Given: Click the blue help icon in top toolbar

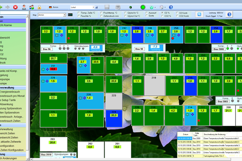Looking at the screenshot, I should 171,7.
